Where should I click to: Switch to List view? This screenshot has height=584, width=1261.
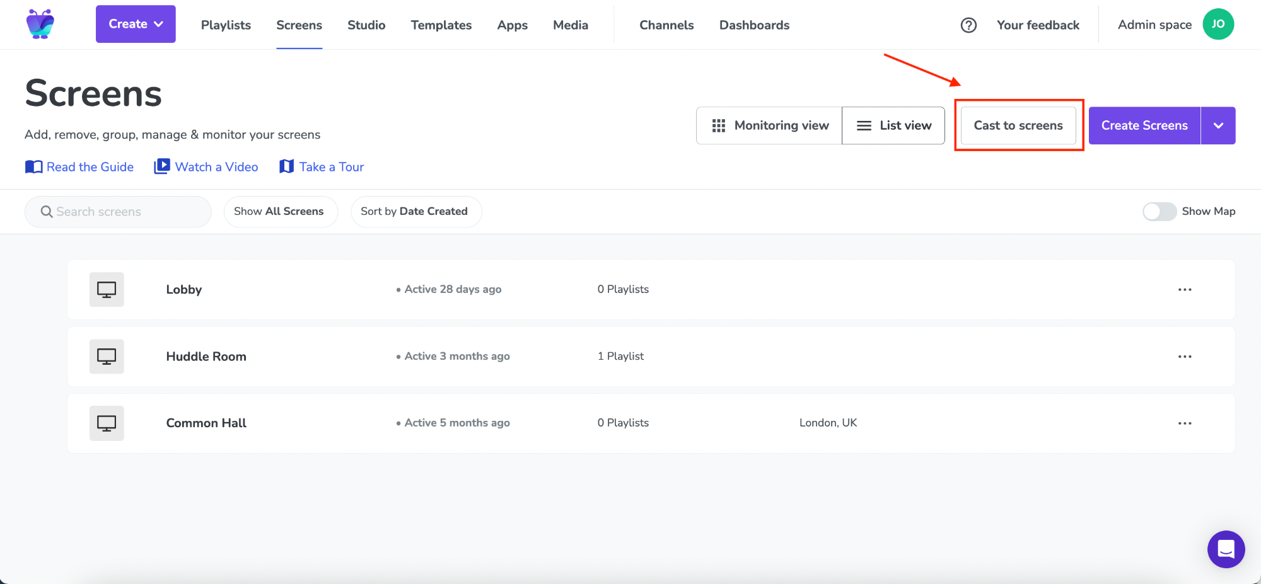coord(893,125)
